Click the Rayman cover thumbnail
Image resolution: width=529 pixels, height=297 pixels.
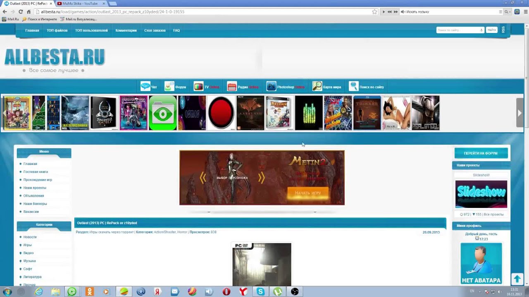pyautogui.click(x=279, y=113)
